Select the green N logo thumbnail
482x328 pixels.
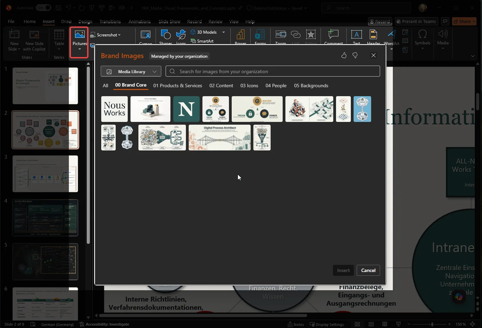click(186, 109)
